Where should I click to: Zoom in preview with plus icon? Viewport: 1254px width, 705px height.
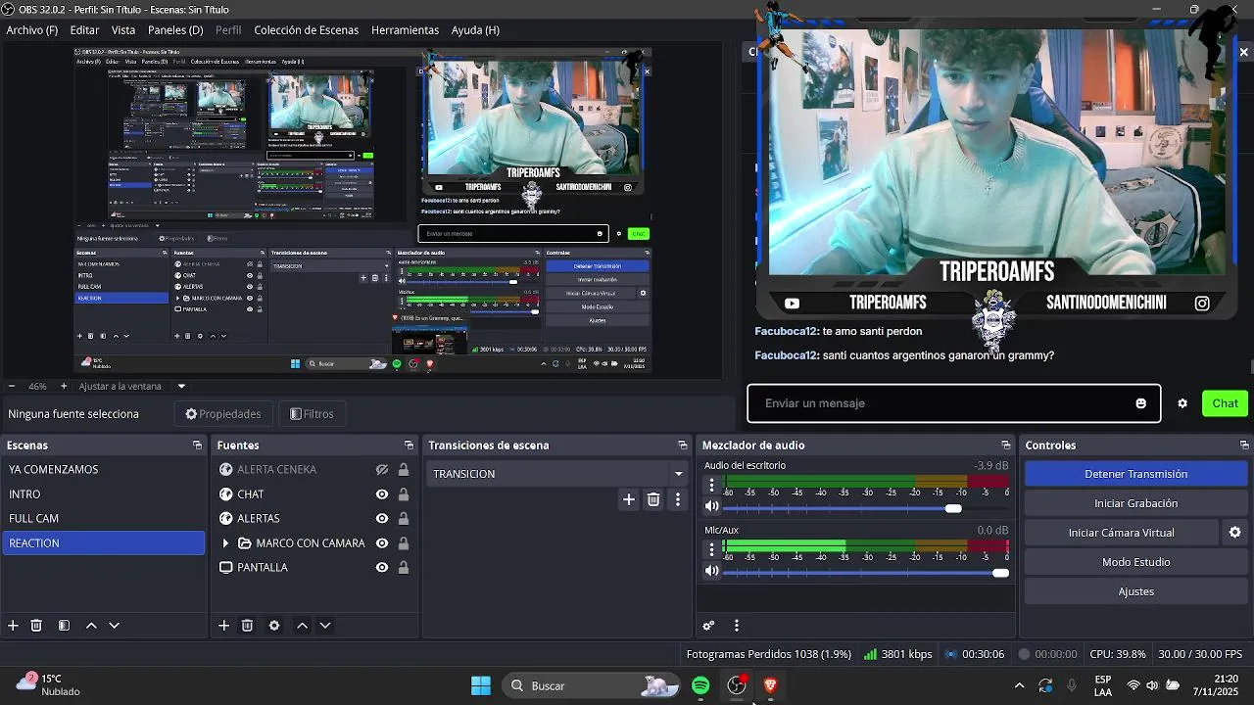point(64,386)
